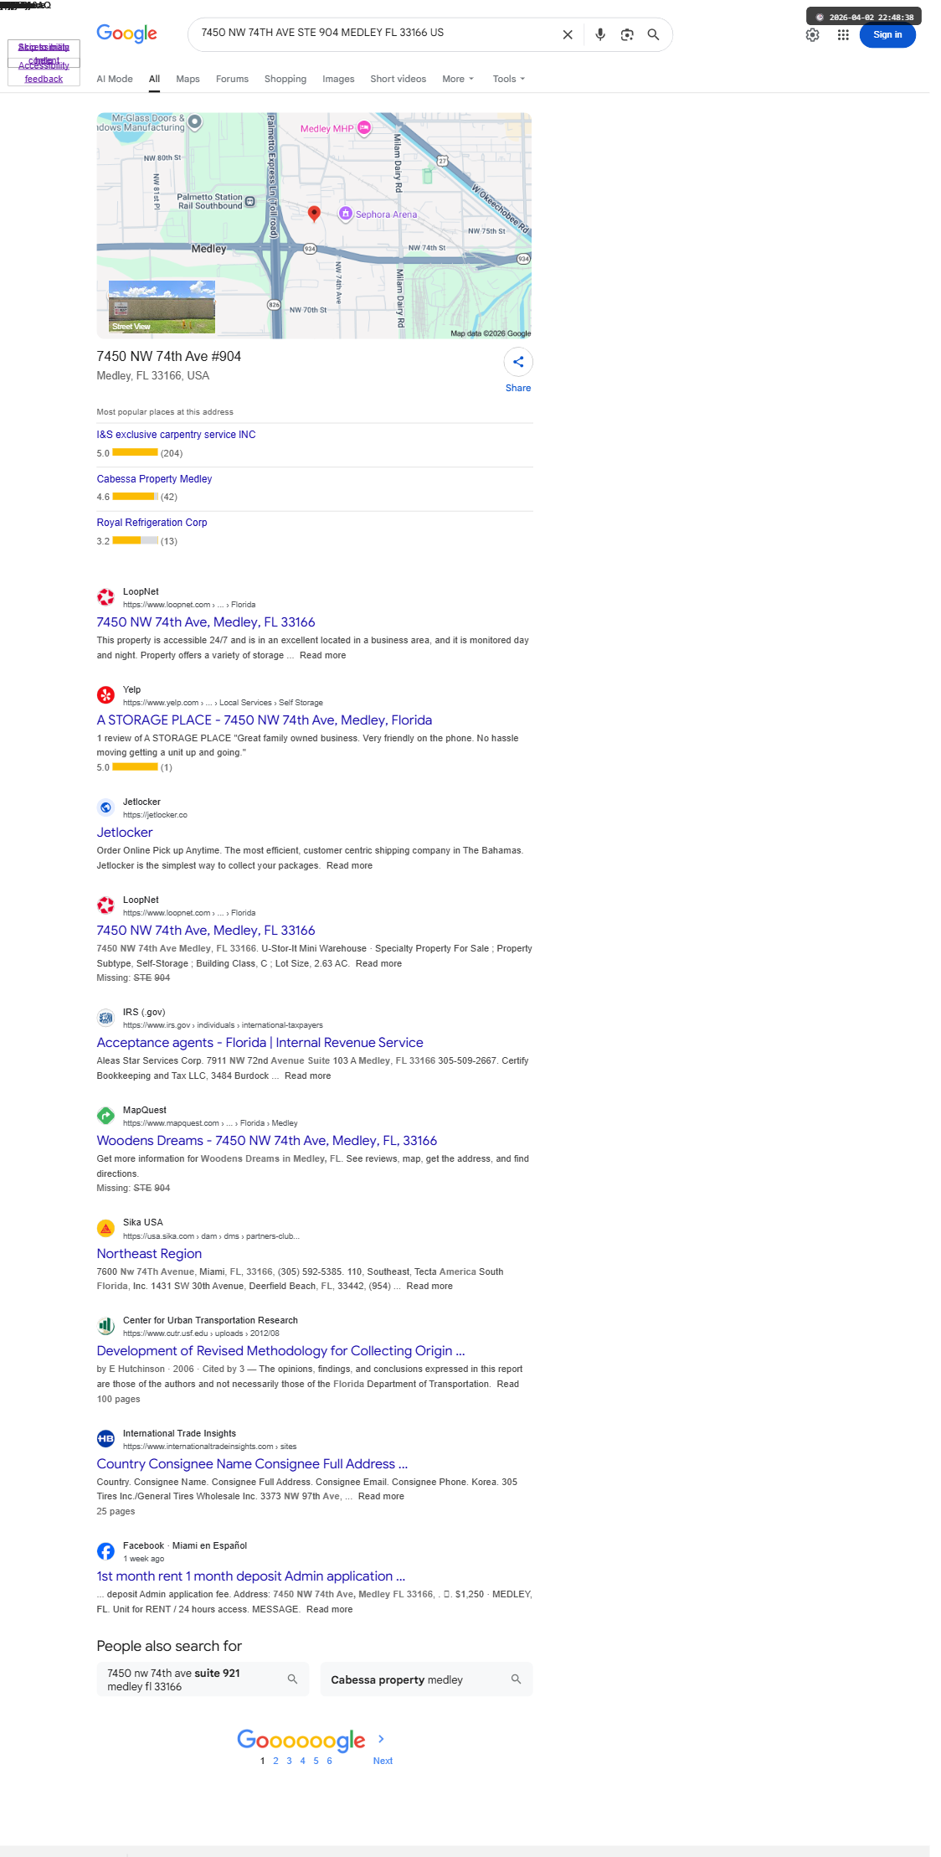The width and height of the screenshot is (941, 1857).
Task: Click Center for Urban Transportation Research favicon
Action: coord(105,1326)
